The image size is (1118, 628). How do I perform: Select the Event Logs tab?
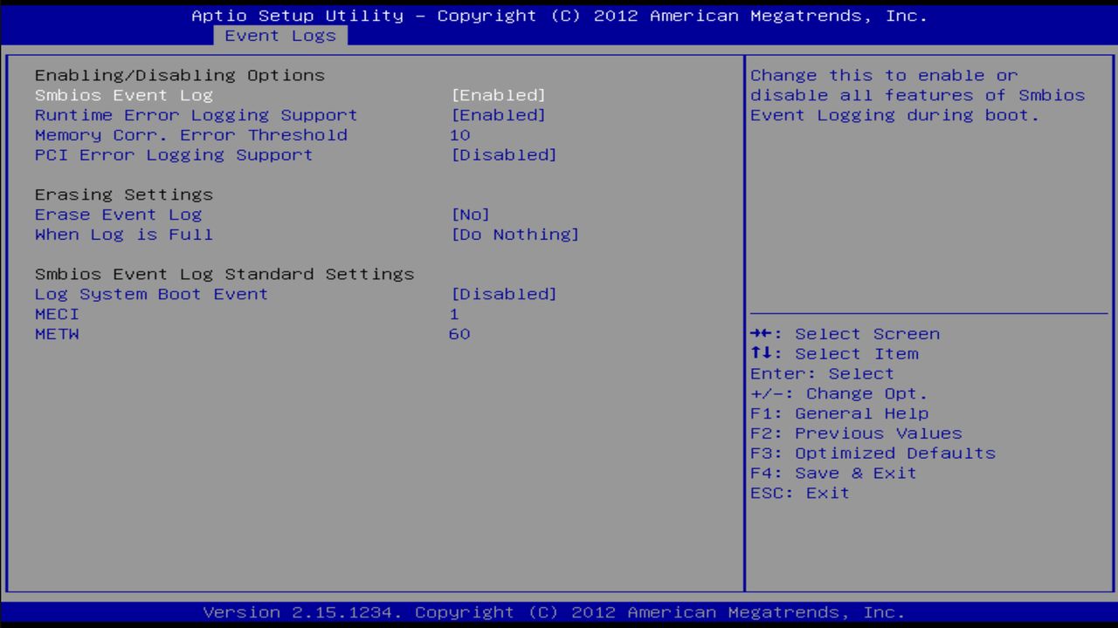[280, 36]
